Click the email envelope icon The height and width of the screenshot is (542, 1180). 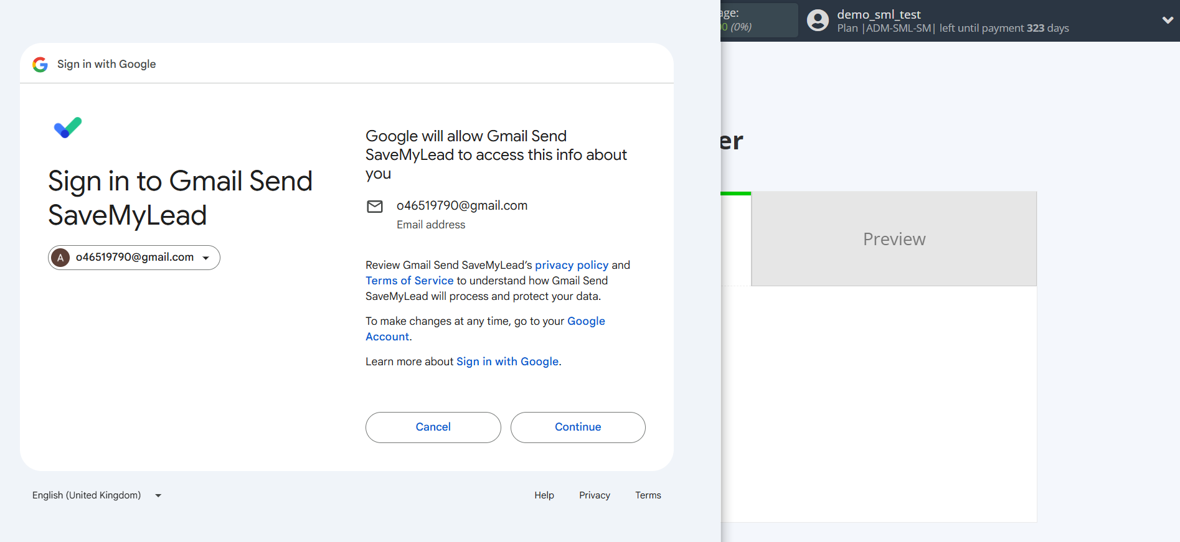(x=375, y=207)
